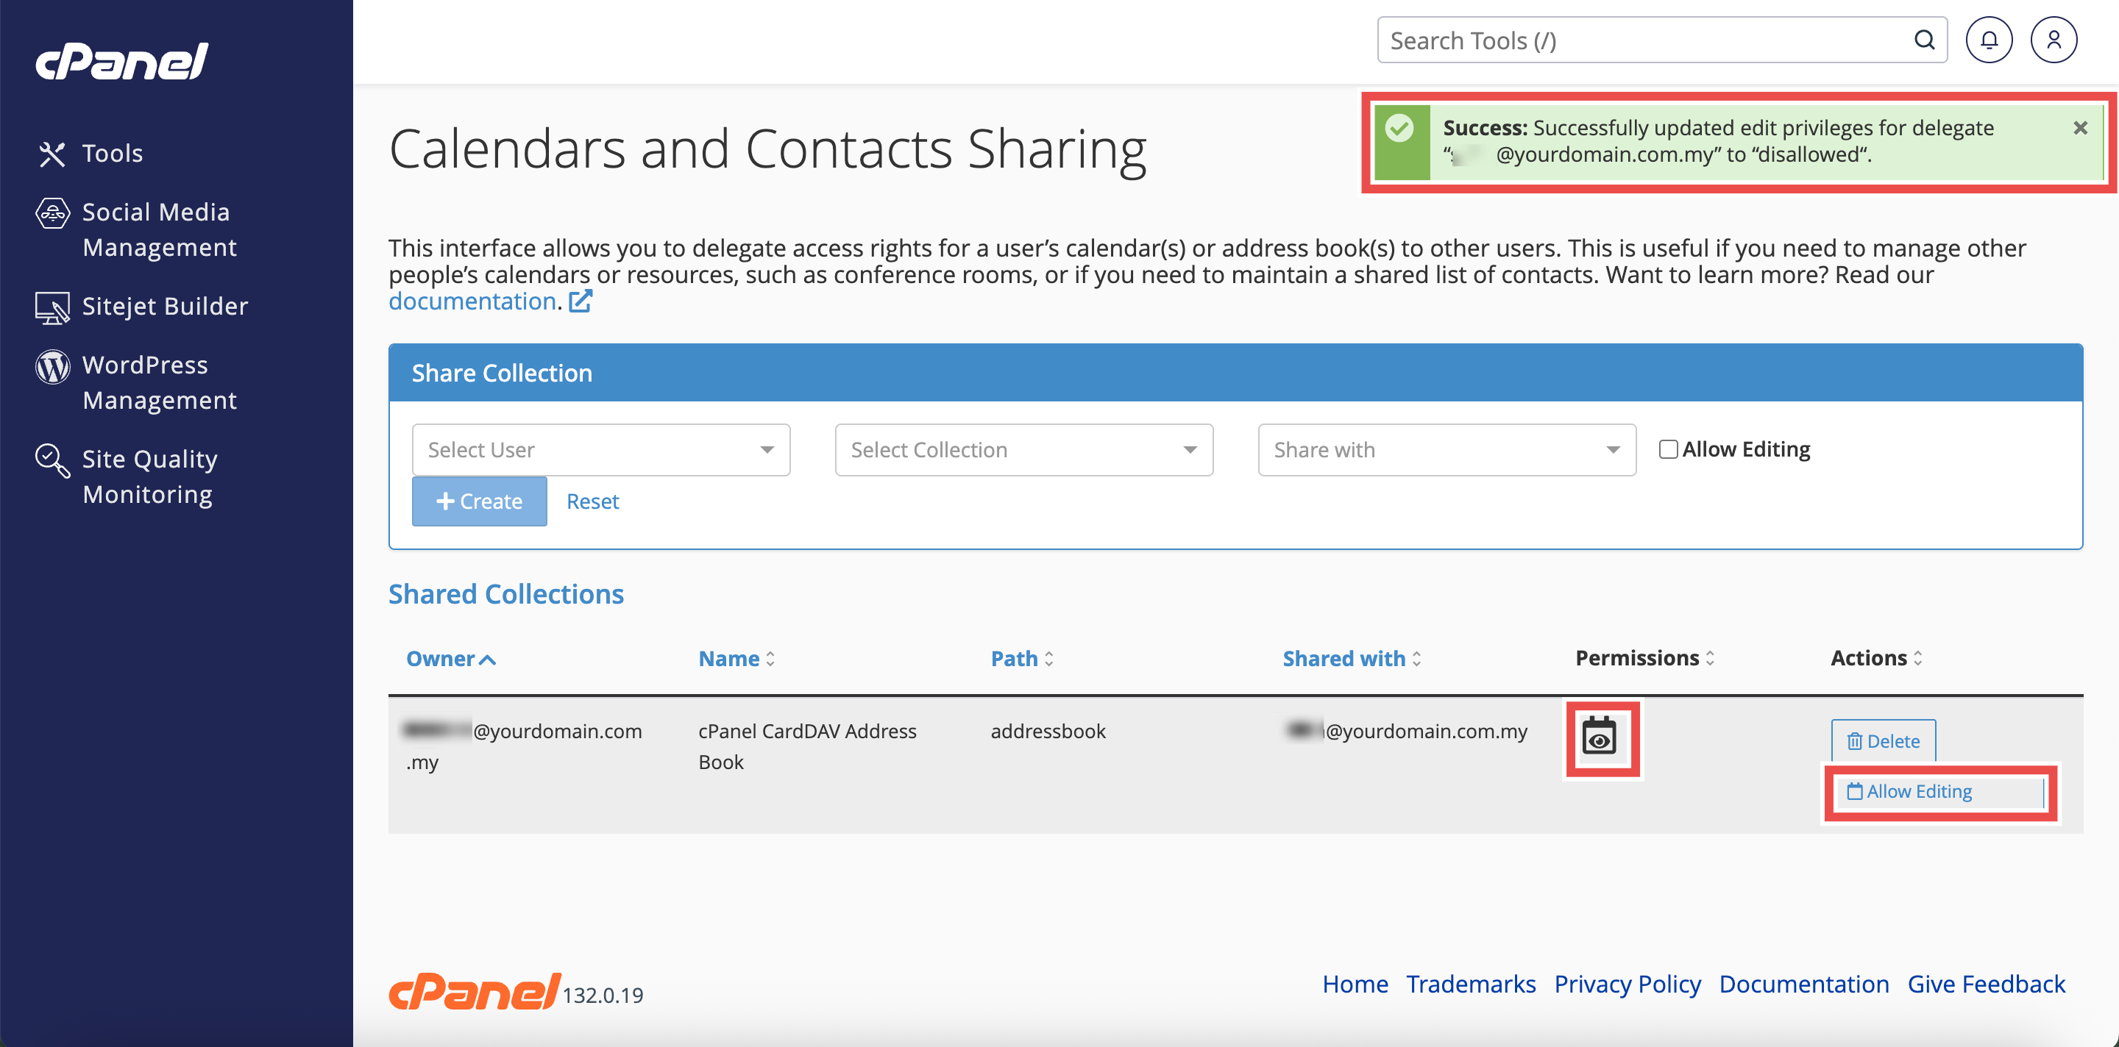This screenshot has height=1047, width=2119.
Task: Open Sitejet Builder from sidebar
Action: 165,307
